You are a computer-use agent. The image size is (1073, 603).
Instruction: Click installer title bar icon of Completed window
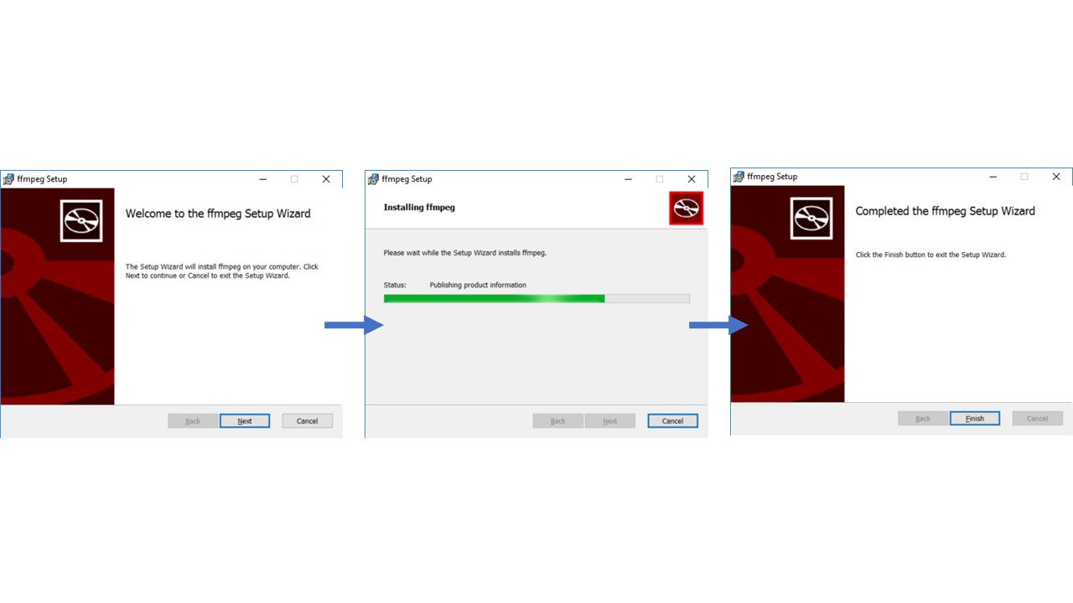(739, 177)
